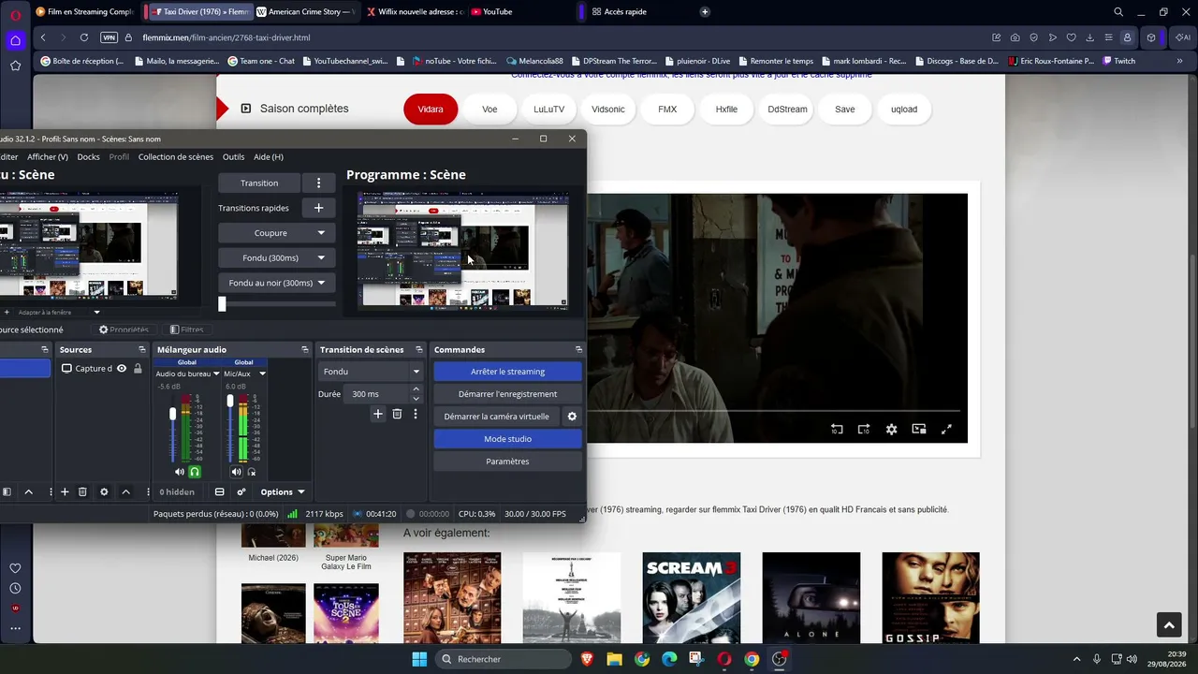The width and height of the screenshot is (1198, 674).
Task: Open transition properties three-dot menu
Action: 416,414
